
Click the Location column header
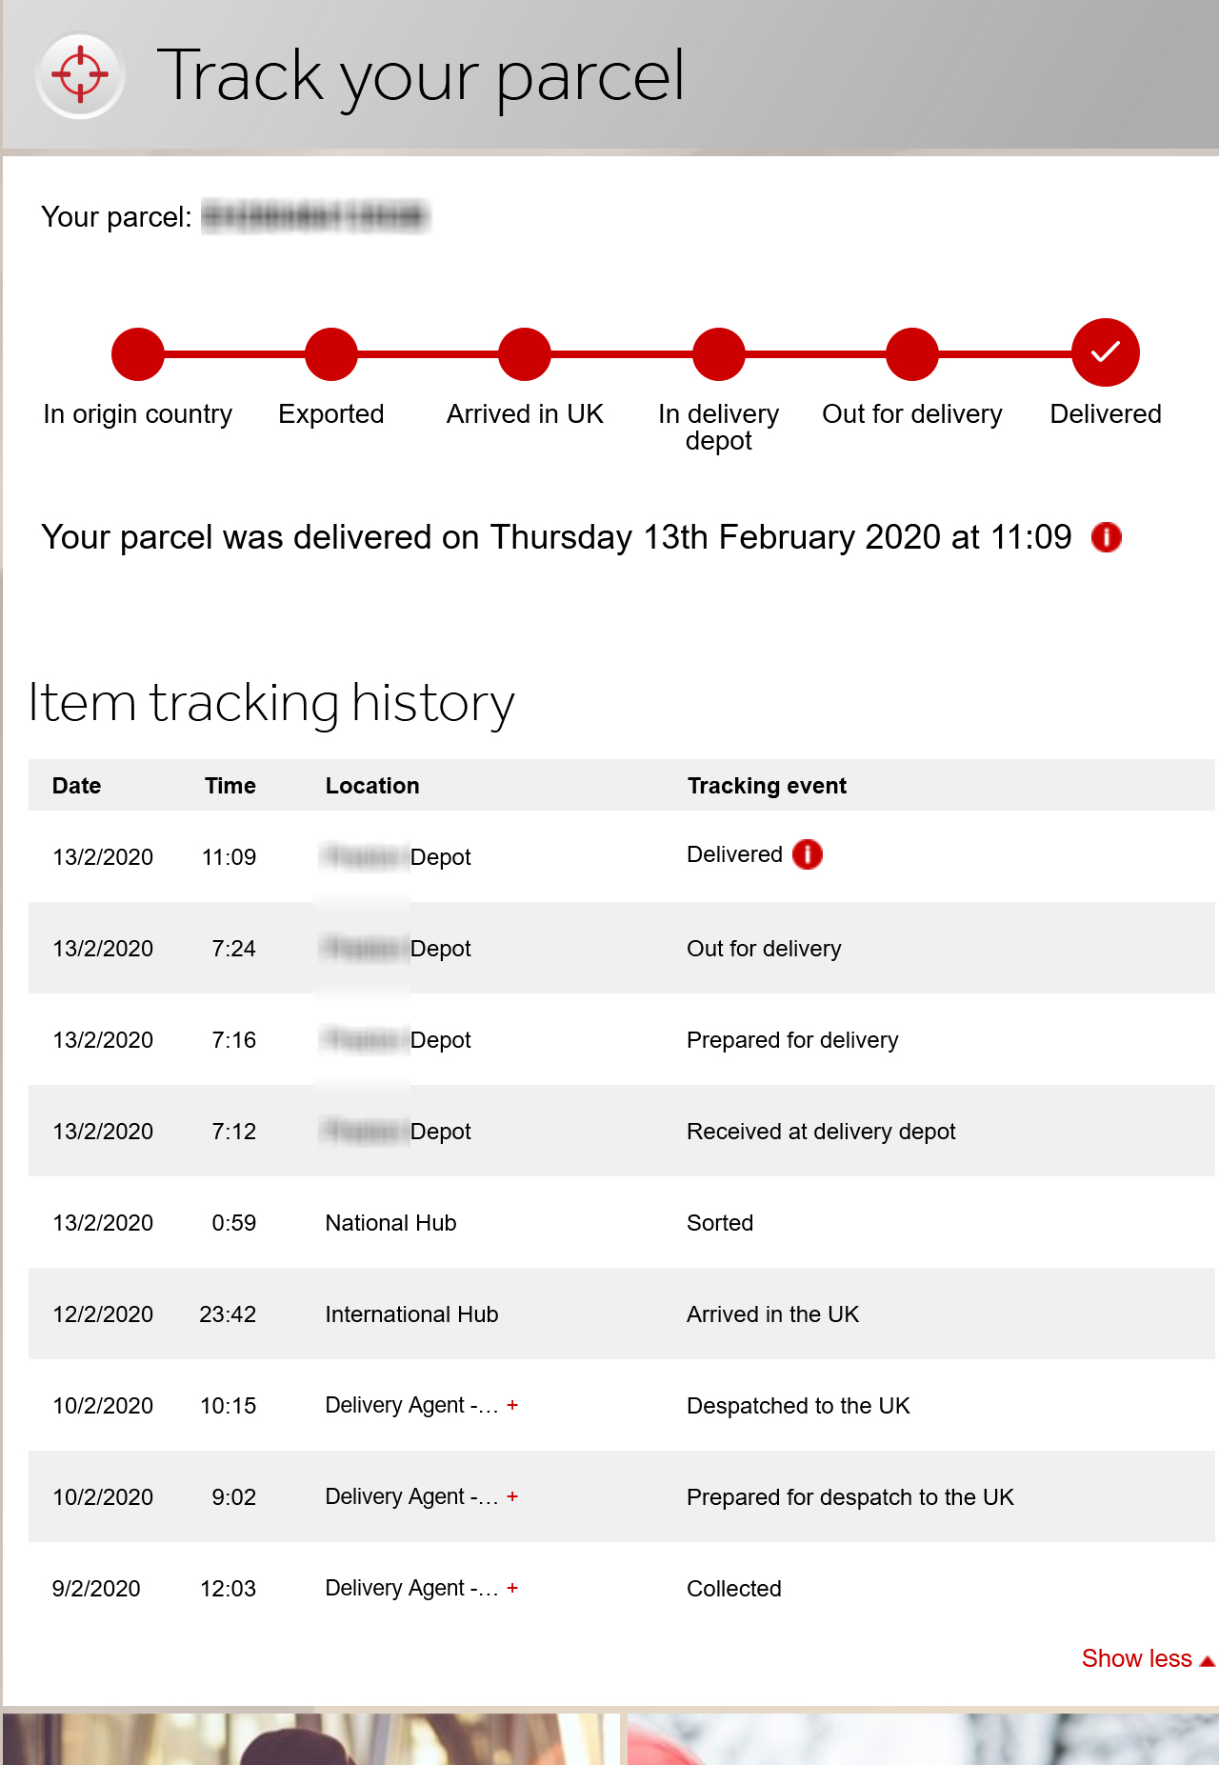pos(372,786)
